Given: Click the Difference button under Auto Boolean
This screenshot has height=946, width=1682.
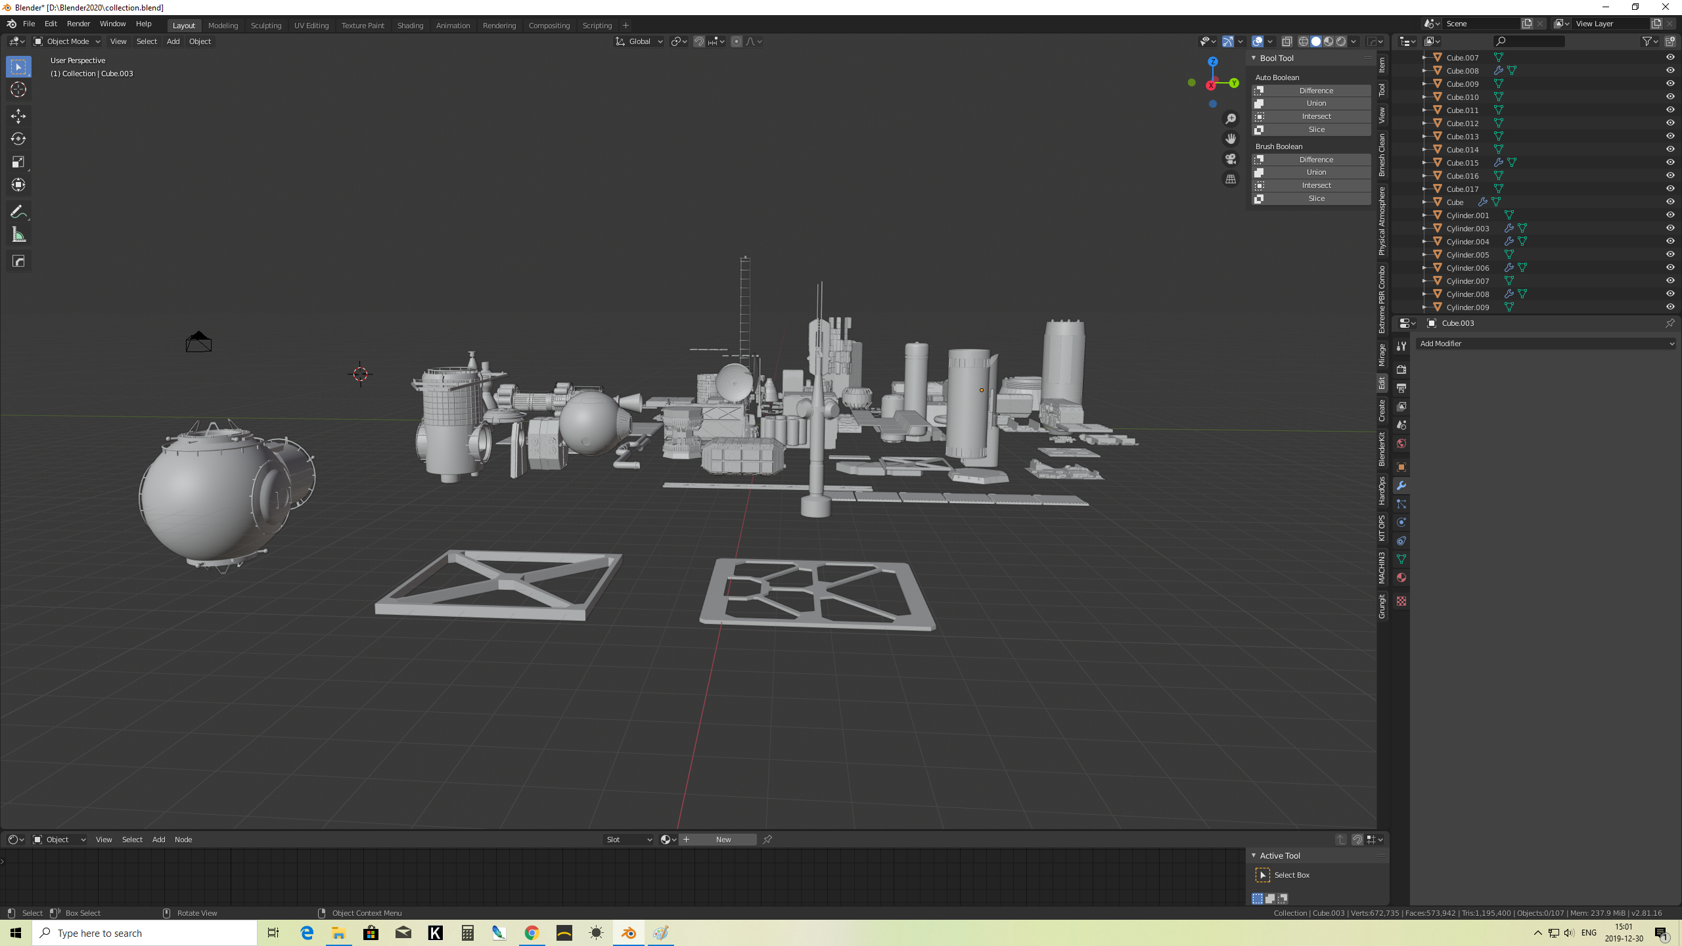Looking at the screenshot, I should [1315, 90].
